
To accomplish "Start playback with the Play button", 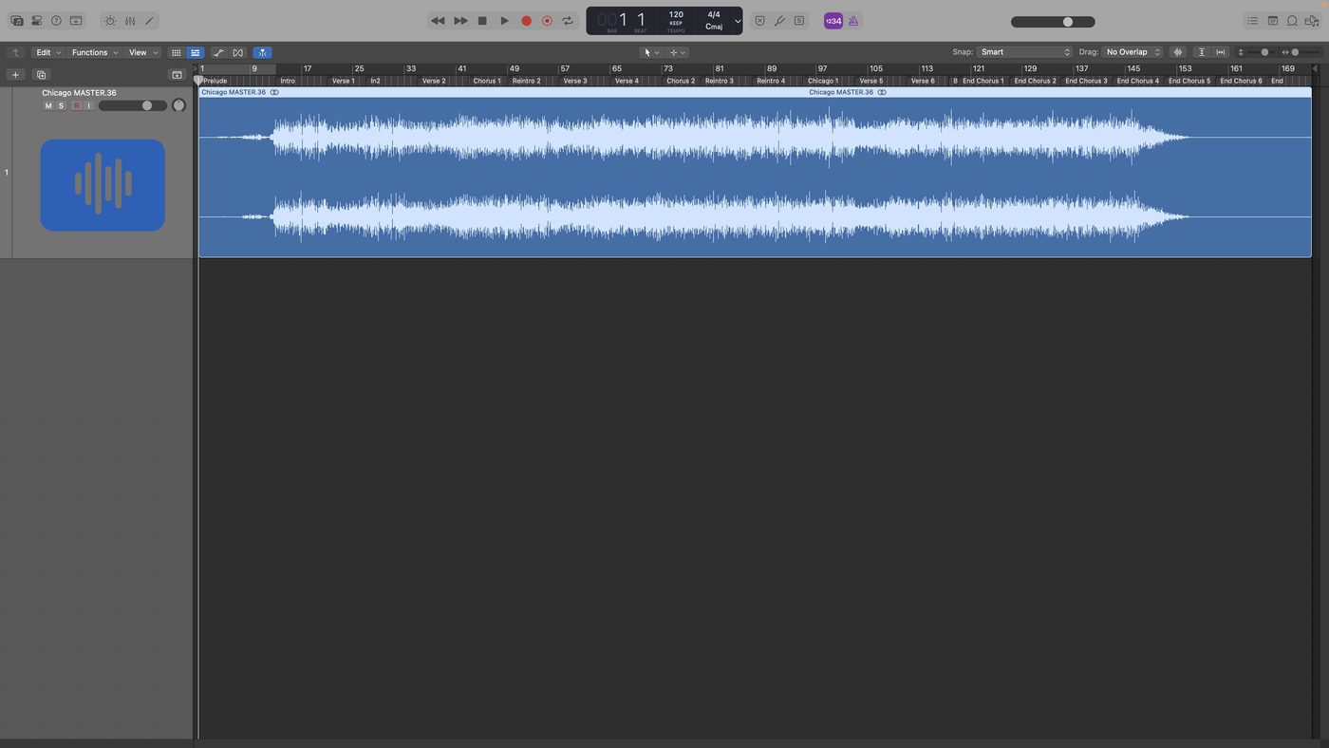I will 504,21.
